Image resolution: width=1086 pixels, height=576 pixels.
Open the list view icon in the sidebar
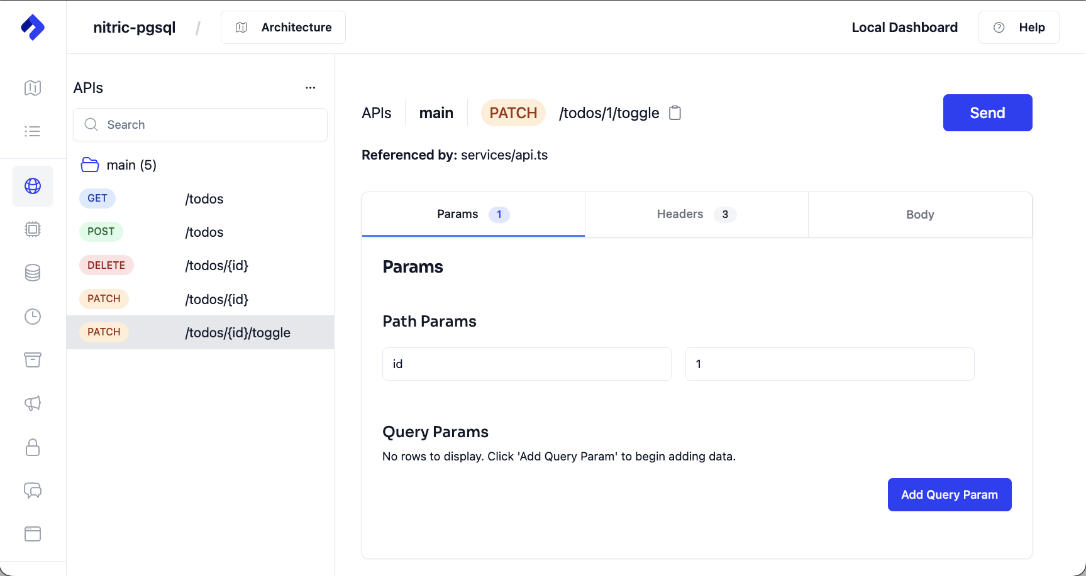point(33,131)
